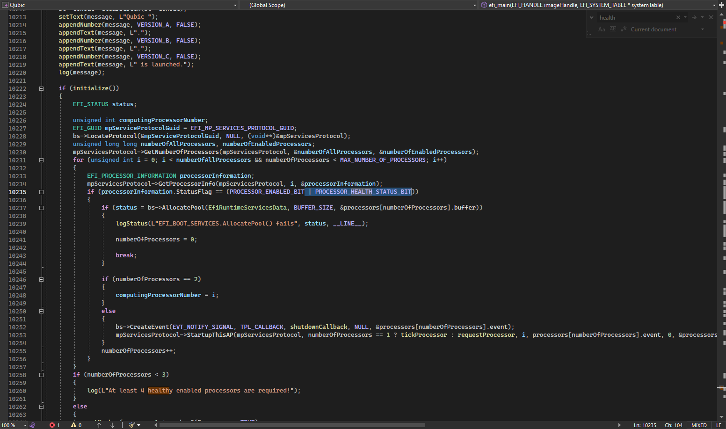Viewport: 726px width, 429px height.
Task: Click BUFFER_SIZE in AllocatePool call
Action: click(313, 208)
